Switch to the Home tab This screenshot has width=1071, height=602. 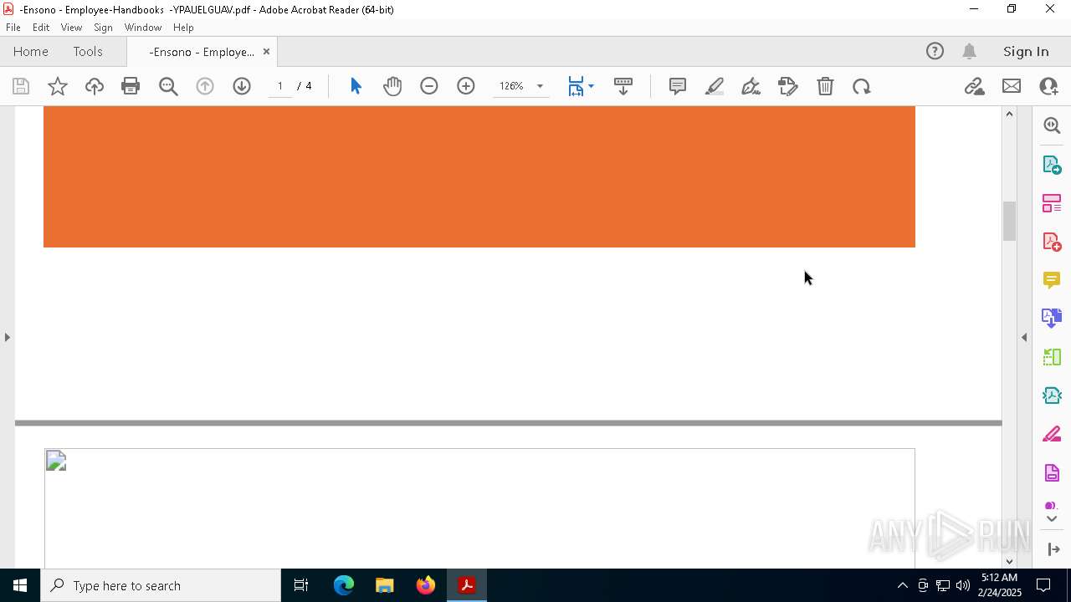[31, 52]
